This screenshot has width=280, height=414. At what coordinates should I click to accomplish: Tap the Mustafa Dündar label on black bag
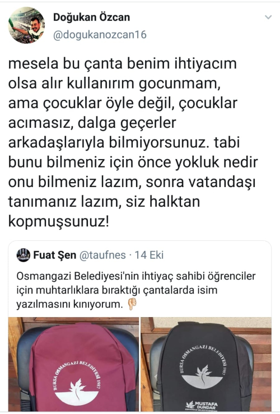202,405
